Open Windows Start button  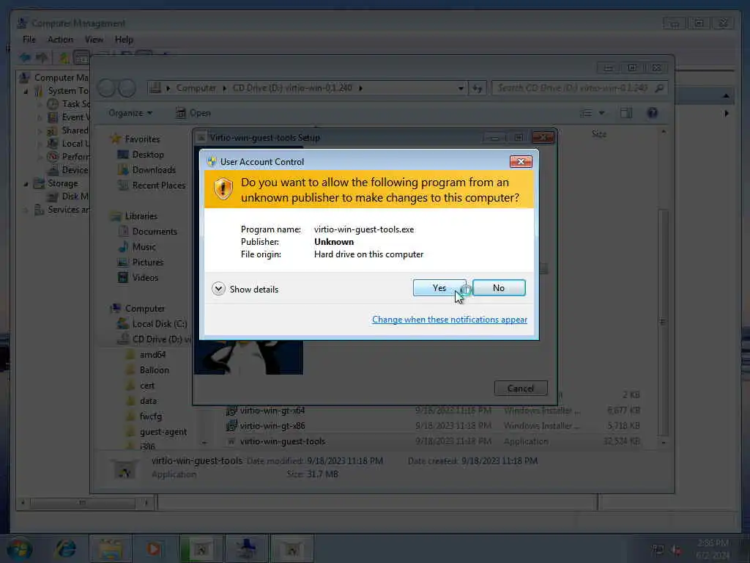pyautogui.click(x=19, y=548)
